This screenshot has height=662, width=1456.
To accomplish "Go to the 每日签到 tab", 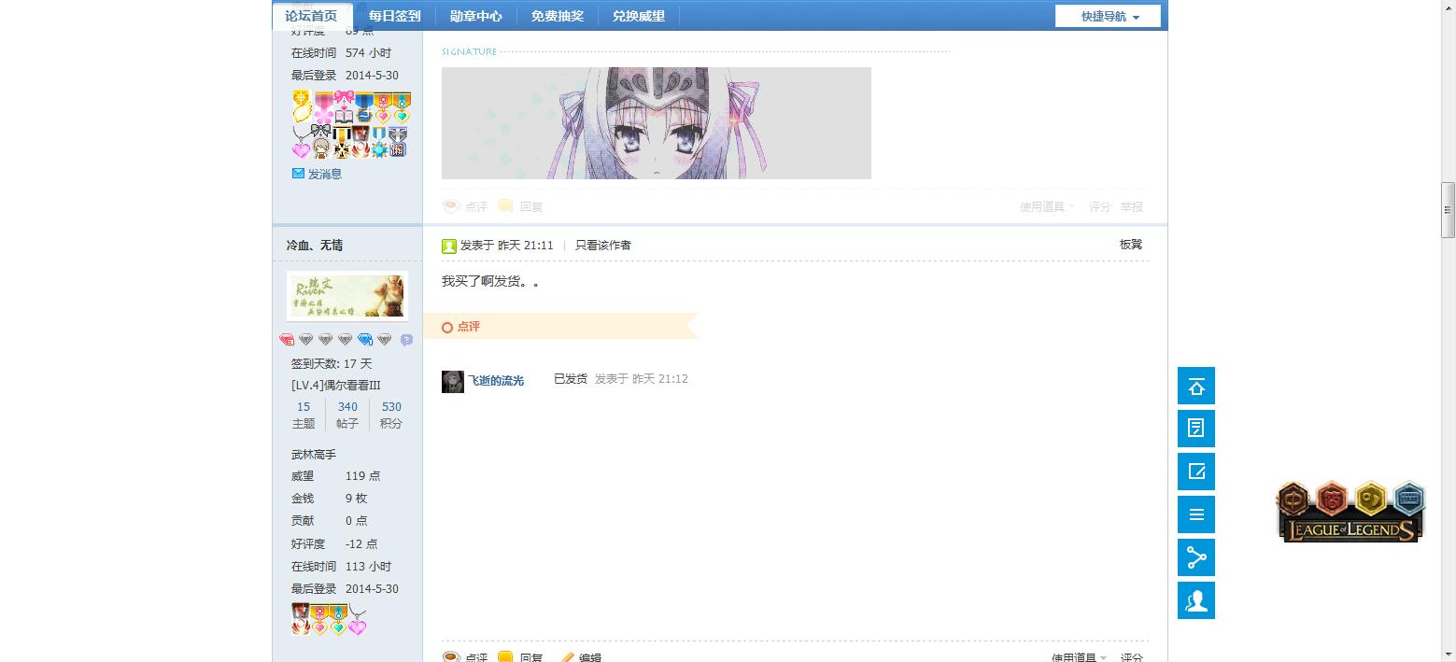I will pyautogui.click(x=394, y=16).
